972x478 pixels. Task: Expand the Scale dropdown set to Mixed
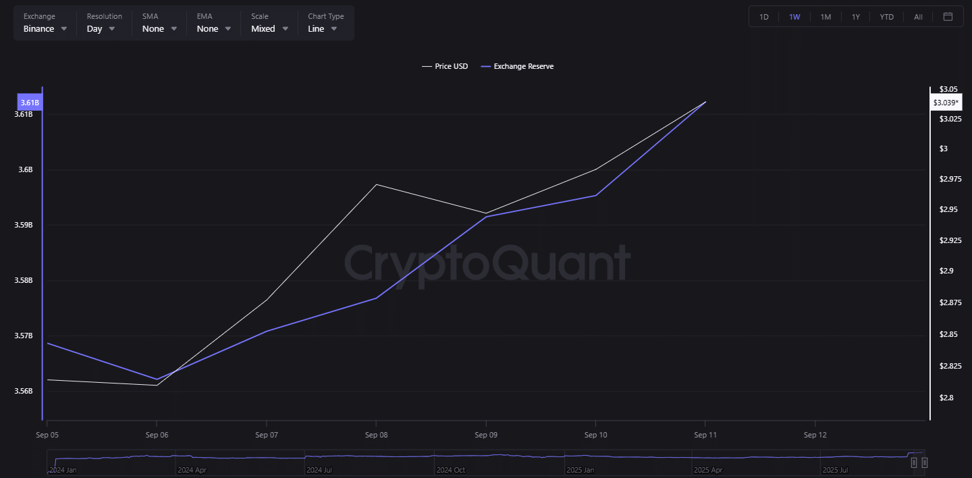[269, 29]
